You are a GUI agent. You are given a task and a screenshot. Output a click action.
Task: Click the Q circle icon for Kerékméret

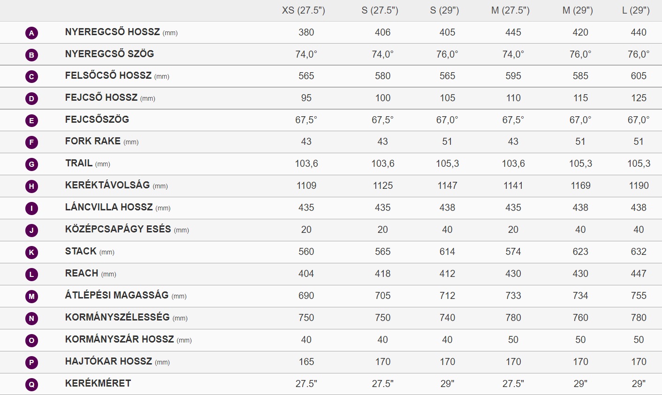[31, 384]
